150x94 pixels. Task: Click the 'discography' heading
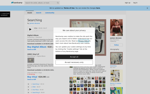114,49
